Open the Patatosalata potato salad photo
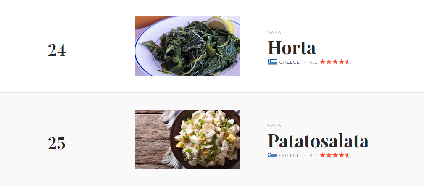 (x=188, y=139)
